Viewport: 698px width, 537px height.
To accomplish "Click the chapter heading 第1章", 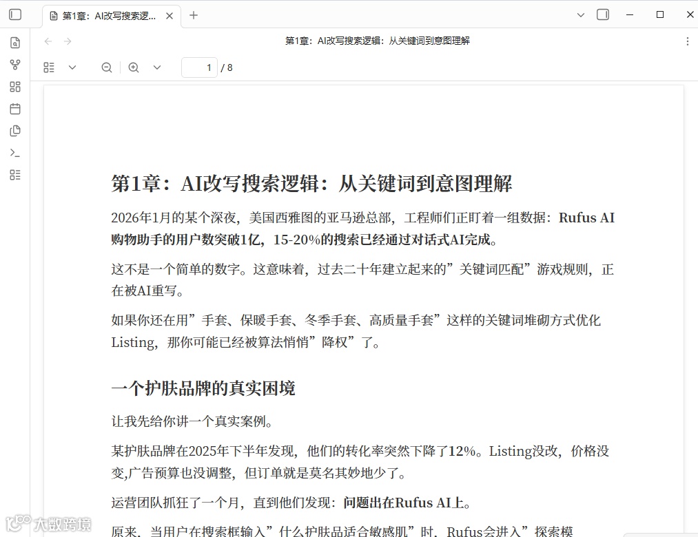I will tap(311, 183).
